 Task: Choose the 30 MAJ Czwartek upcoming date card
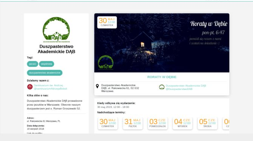point(108,123)
